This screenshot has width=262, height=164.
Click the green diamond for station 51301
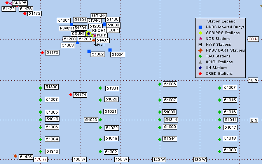click(100, 88)
